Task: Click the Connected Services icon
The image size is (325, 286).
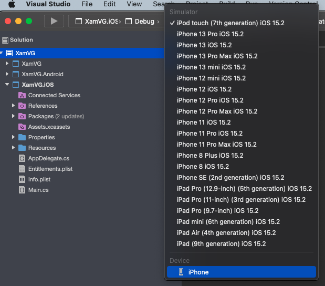Action: point(22,95)
